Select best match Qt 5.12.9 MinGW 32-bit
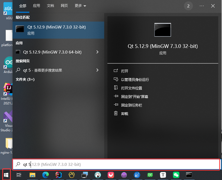The image size is (222, 180). tap(58, 30)
